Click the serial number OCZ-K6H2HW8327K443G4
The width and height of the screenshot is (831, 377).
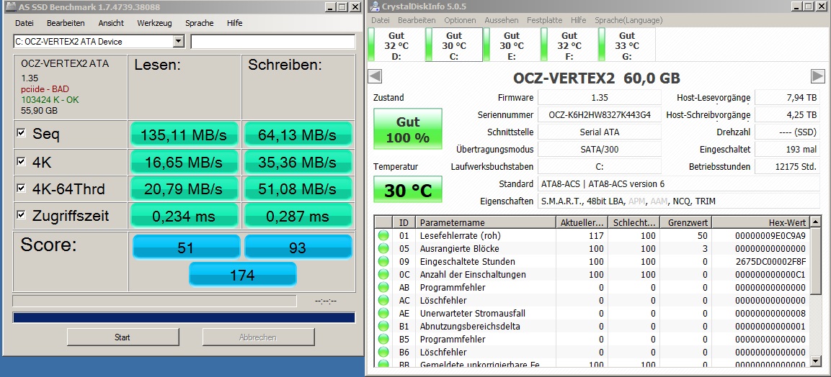(x=600, y=114)
